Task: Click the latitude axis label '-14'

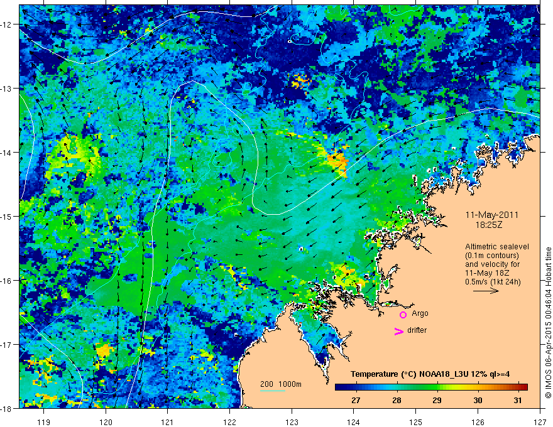Action: click(x=6, y=153)
